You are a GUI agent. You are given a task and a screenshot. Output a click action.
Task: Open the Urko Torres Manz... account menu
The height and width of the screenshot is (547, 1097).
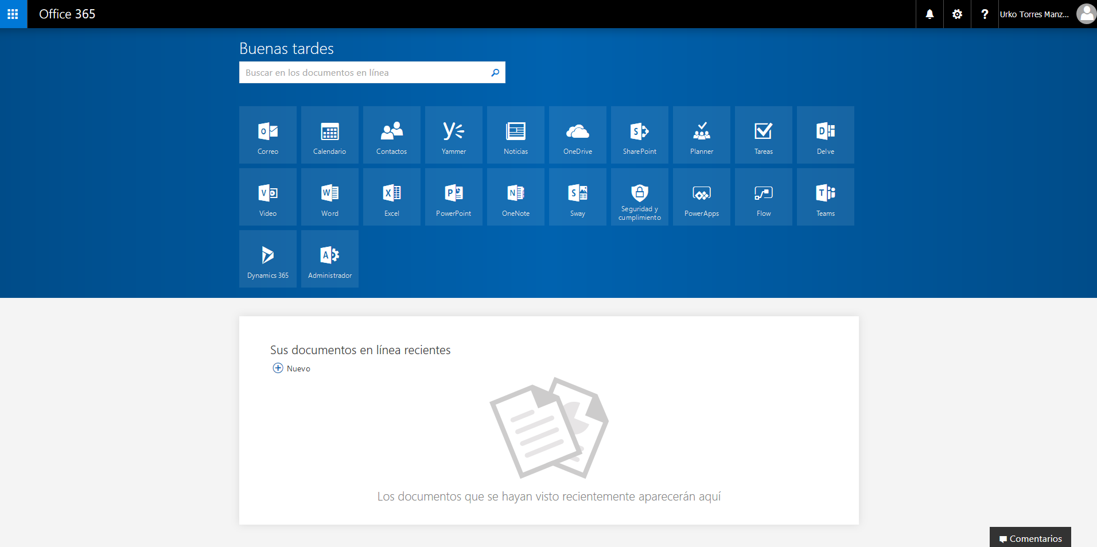pos(1034,14)
